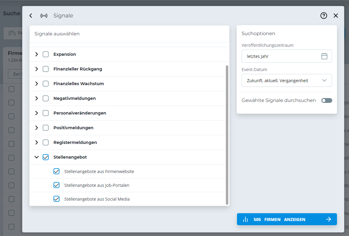The width and height of the screenshot is (349, 236).
Task: Collapse the Stellenangebot category
Action: click(37, 157)
